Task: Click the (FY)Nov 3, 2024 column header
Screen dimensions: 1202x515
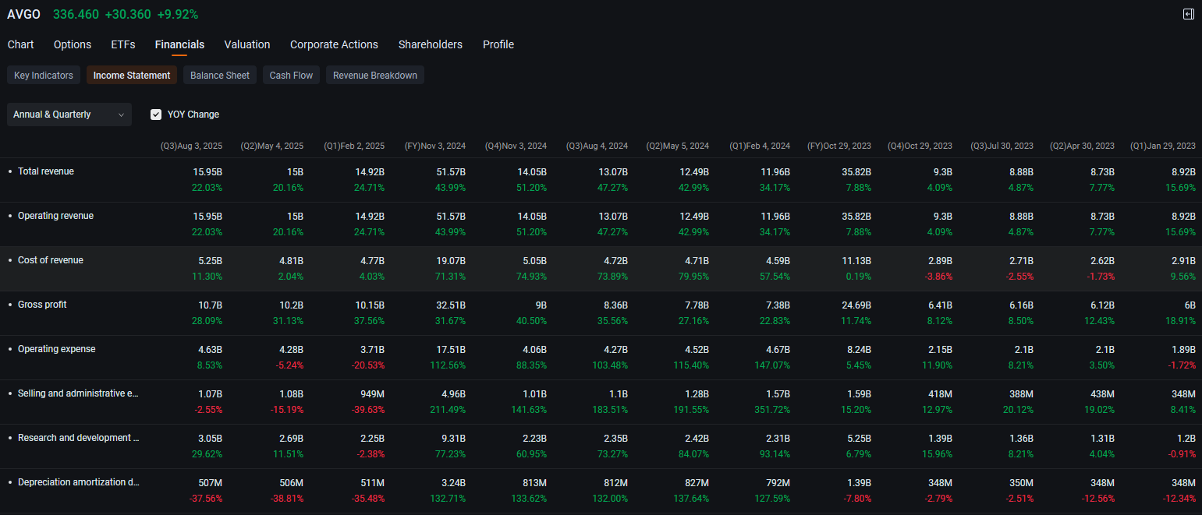Action: click(x=435, y=146)
